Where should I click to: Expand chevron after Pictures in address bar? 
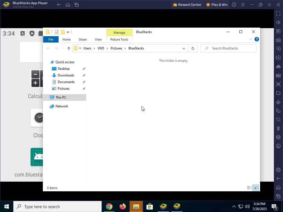click(x=125, y=48)
